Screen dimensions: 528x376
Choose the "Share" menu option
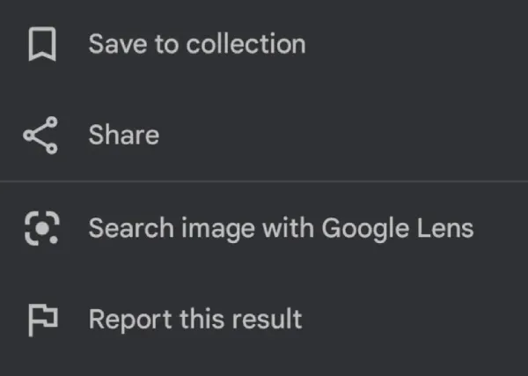(123, 136)
